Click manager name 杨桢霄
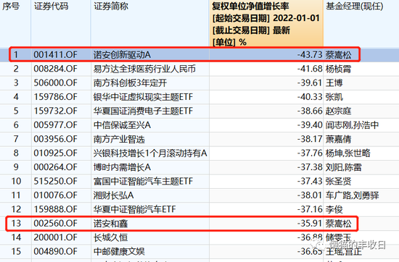 (339, 69)
